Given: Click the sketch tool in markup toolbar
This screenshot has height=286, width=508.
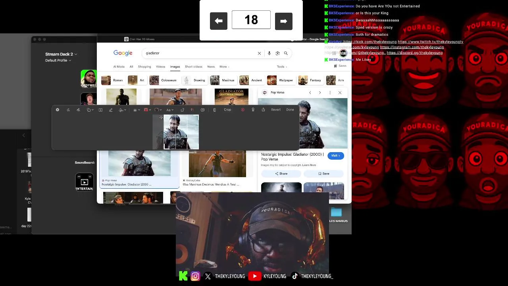Looking at the screenshot, I should click(68, 110).
